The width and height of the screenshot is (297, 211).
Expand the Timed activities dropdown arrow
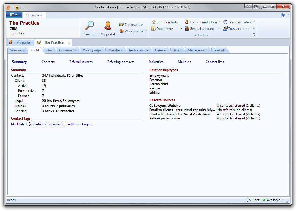tap(254, 22)
